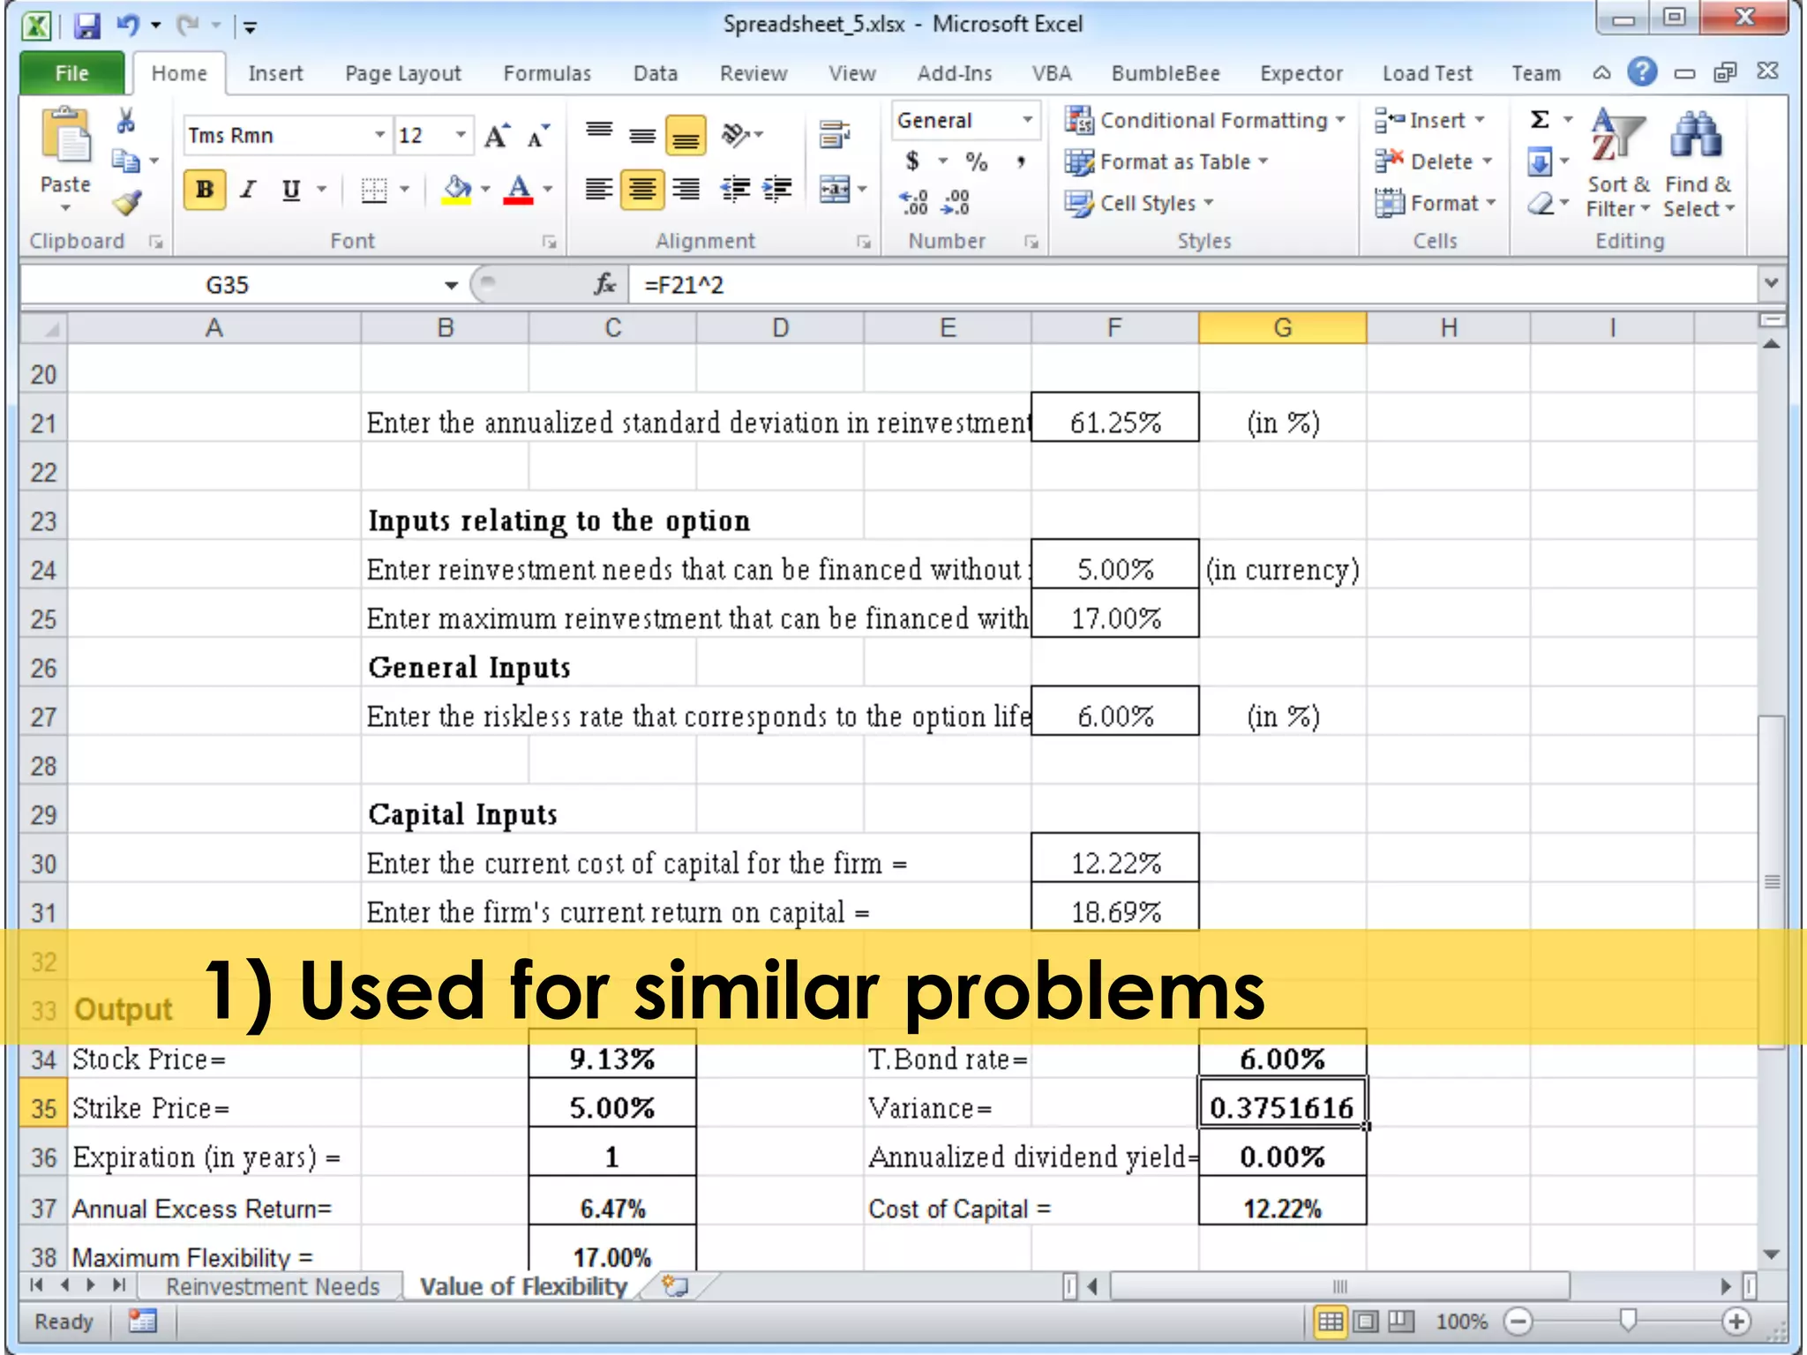Click the Cut scissors icon
Viewport: 1807px width, 1355px height.
tap(126, 121)
